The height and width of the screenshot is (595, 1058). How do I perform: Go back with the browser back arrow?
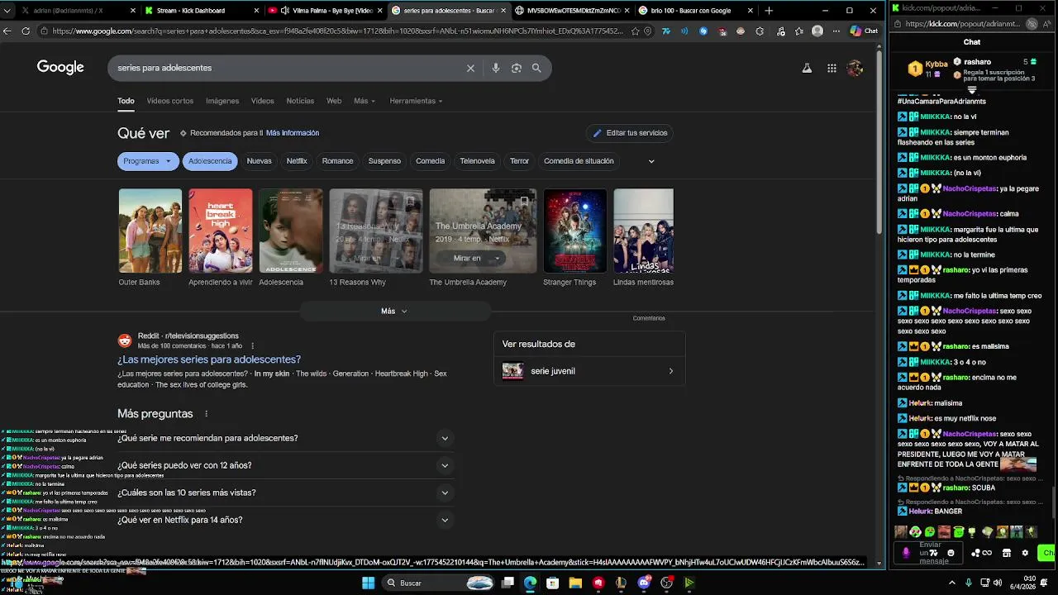coord(7,31)
